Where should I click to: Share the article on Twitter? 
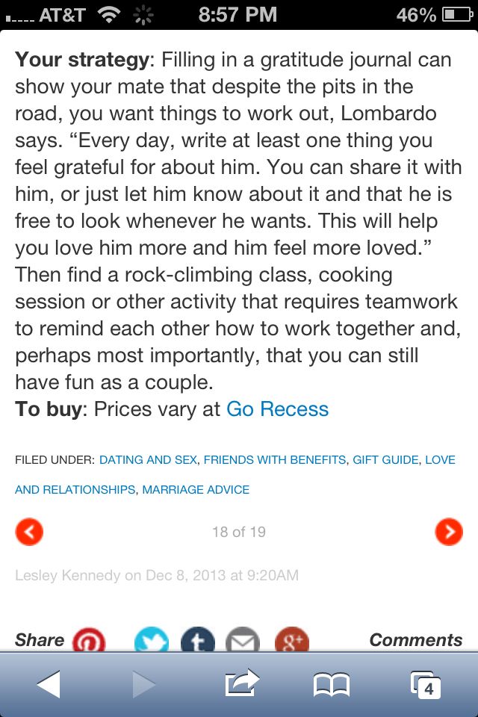click(x=152, y=641)
